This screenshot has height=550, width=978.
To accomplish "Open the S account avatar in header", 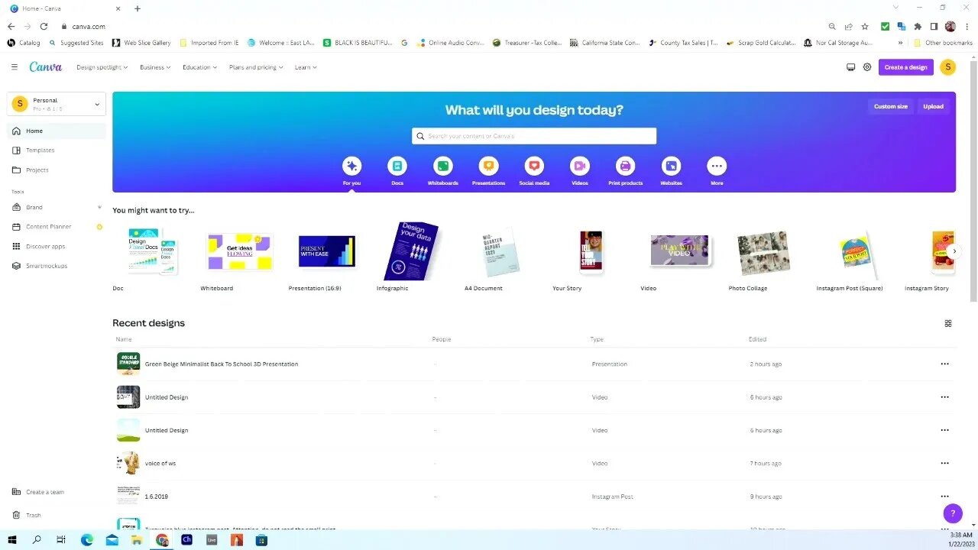I will tap(947, 67).
